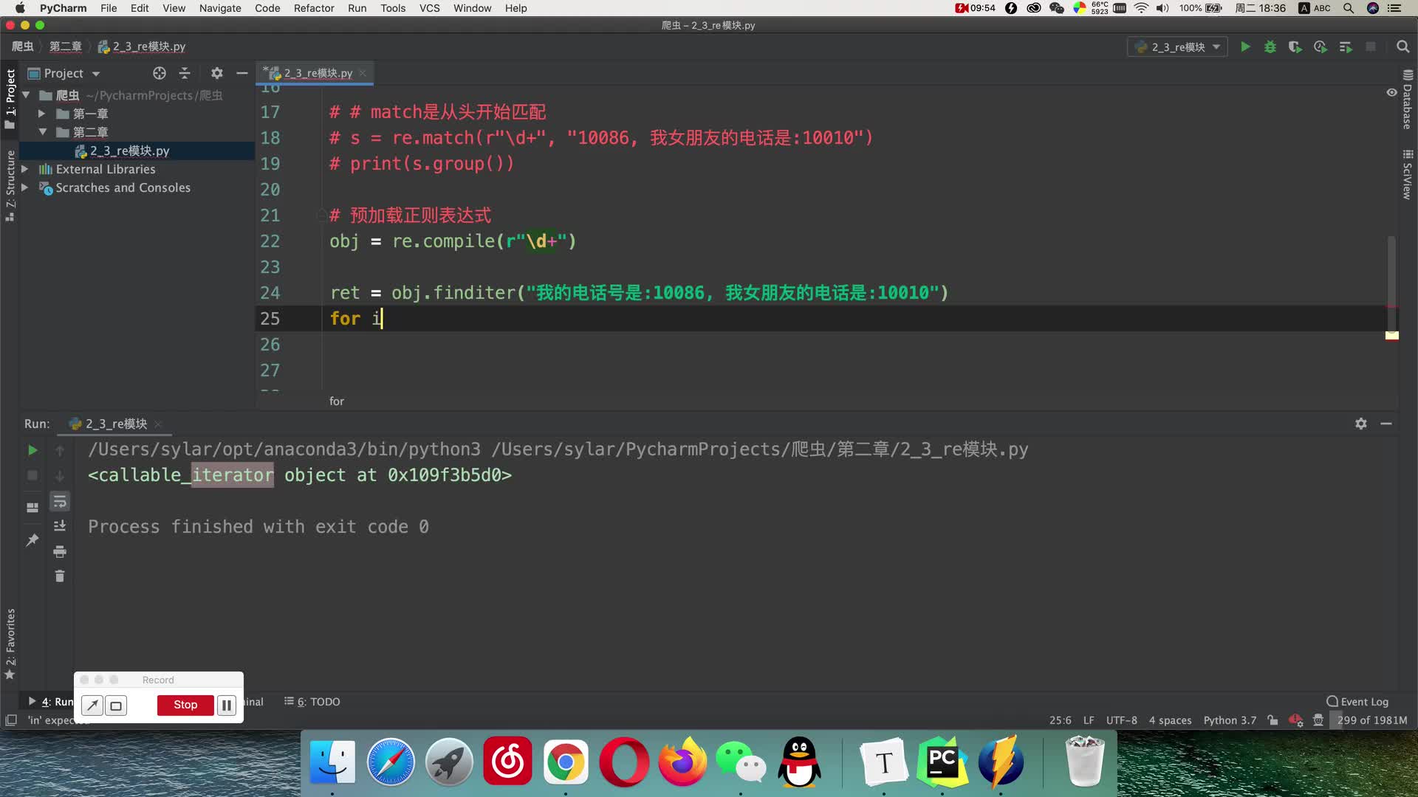Toggle the Structure tool window sidebar tab
1418x797 pixels.
pyautogui.click(x=10, y=185)
